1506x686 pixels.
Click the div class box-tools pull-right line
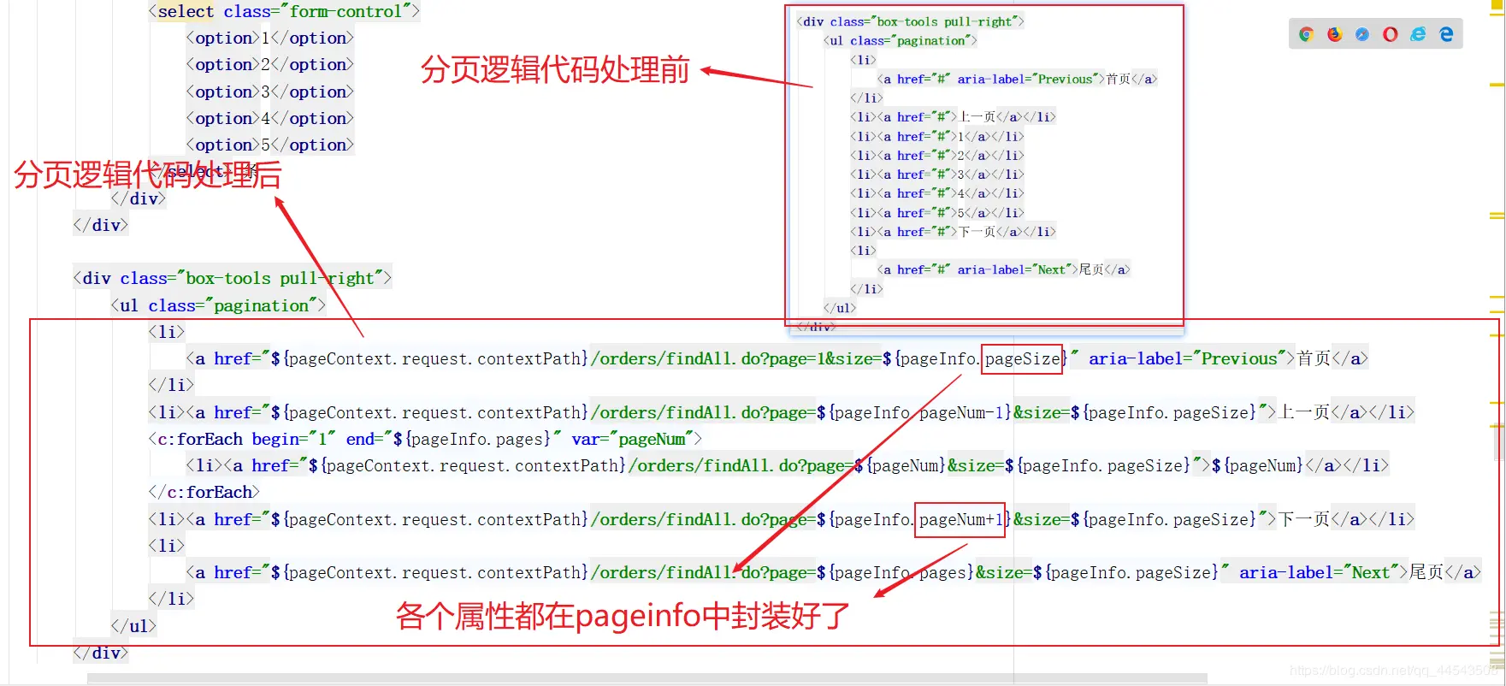(232, 278)
